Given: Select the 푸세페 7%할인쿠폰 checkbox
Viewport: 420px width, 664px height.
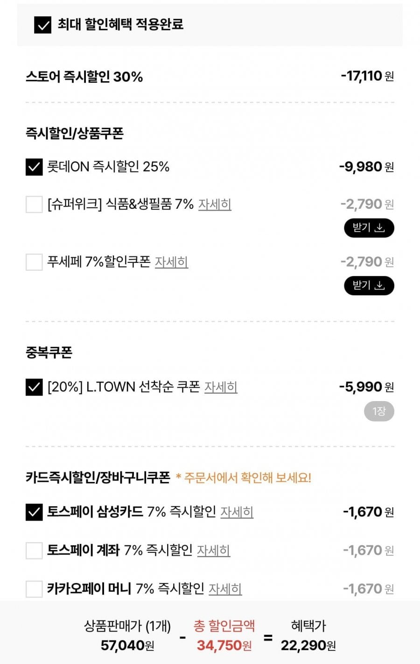Looking at the screenshot, I should tap(34, 262).
